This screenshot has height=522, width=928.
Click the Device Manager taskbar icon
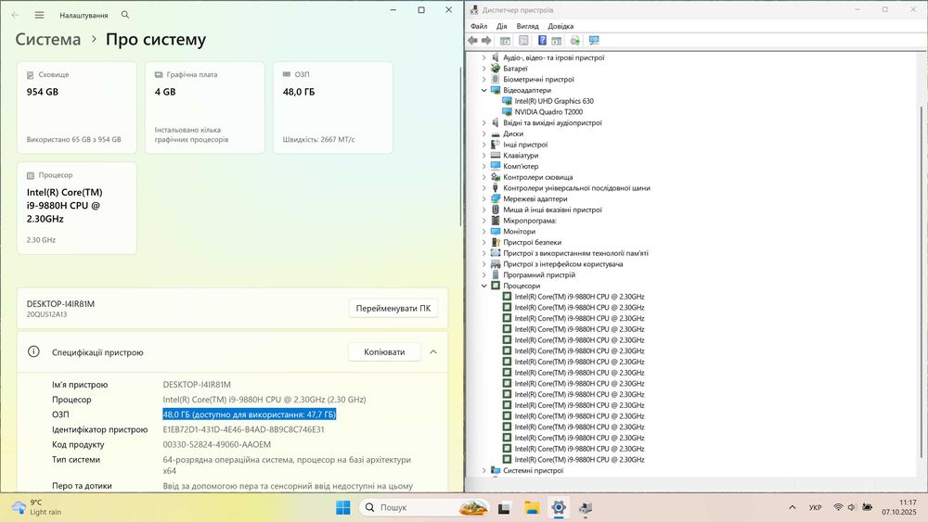(x=586, y=507)
